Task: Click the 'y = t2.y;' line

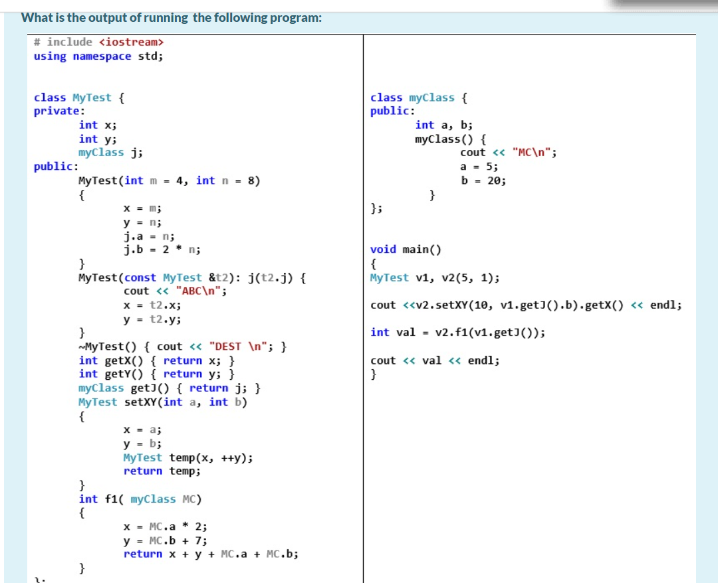Action: (x=152, y=319)
